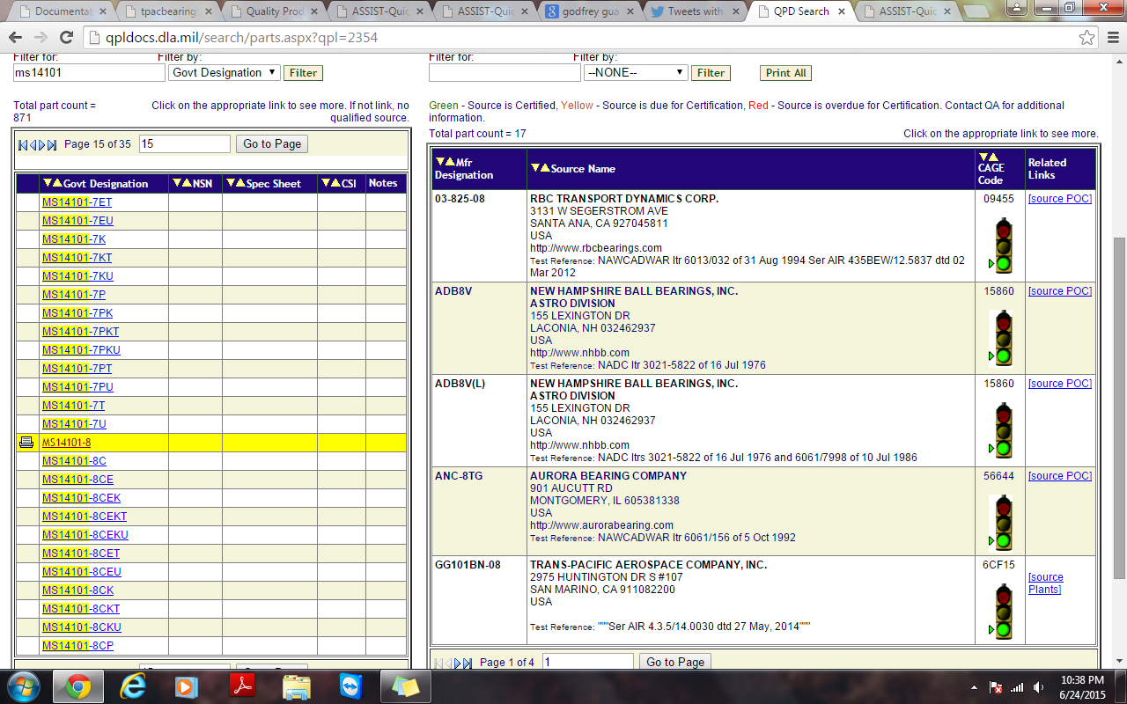Select the QPD Search tab
Image resolution: width=1127 pixels, height=704 pixels.
[x=801, y=11]
